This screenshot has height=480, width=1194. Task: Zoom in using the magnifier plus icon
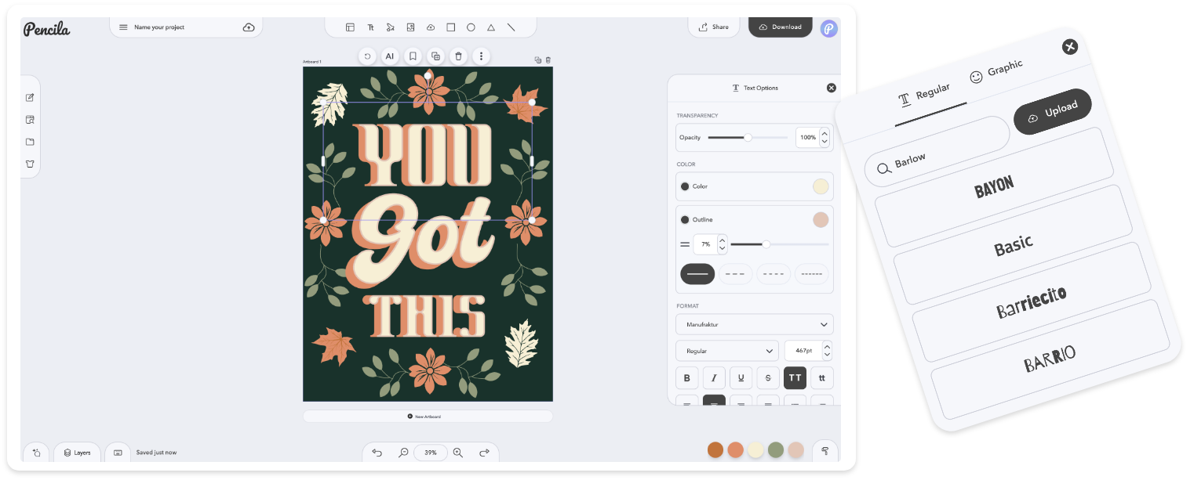(458, 453)
